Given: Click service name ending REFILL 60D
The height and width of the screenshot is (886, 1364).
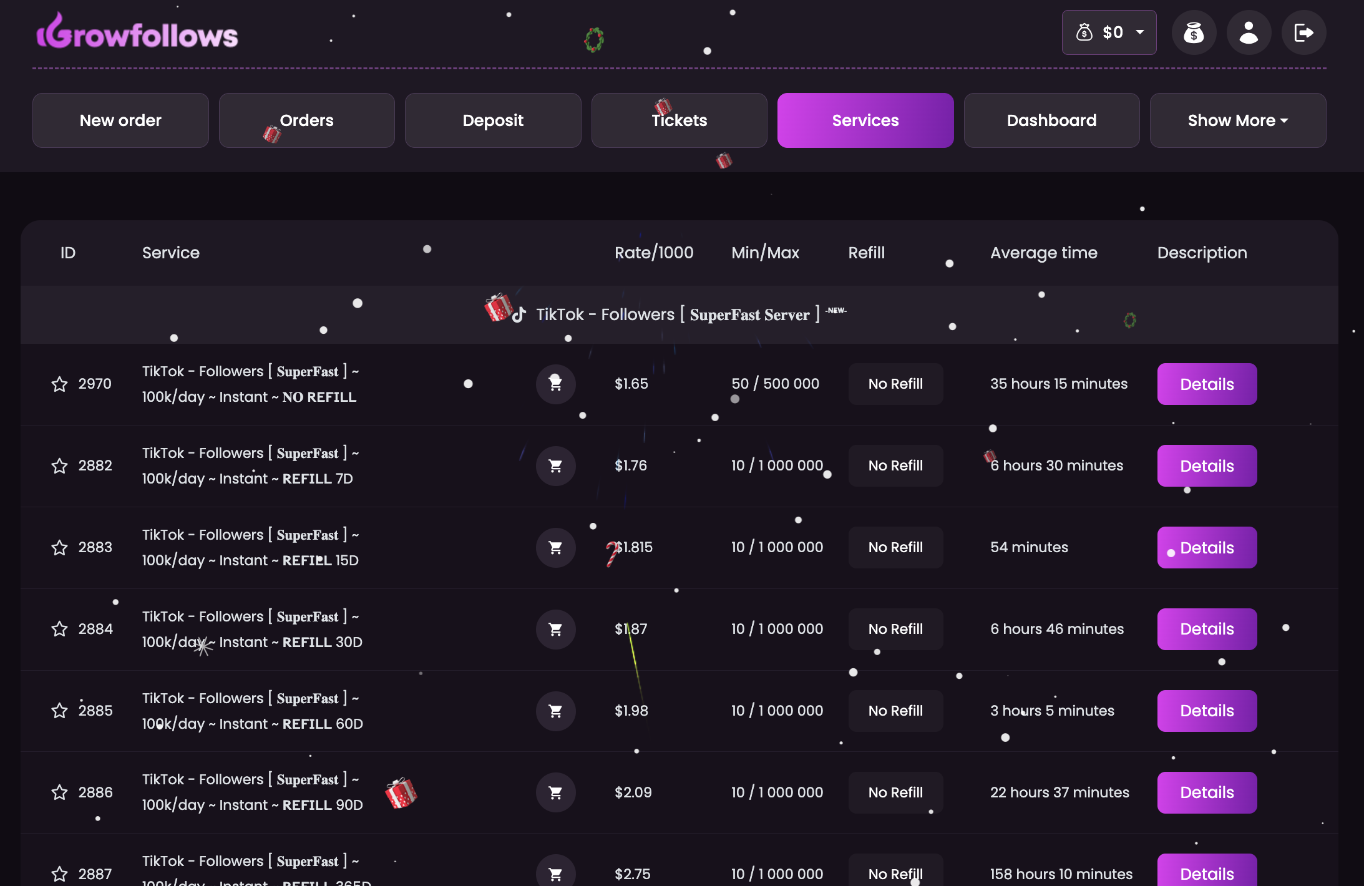Looking at the screenshot, I should tap(252, 711).
